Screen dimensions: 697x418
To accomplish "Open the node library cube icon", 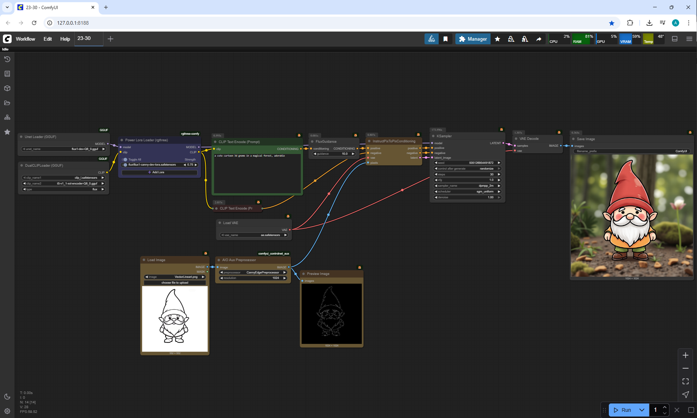I will (7, 88).
